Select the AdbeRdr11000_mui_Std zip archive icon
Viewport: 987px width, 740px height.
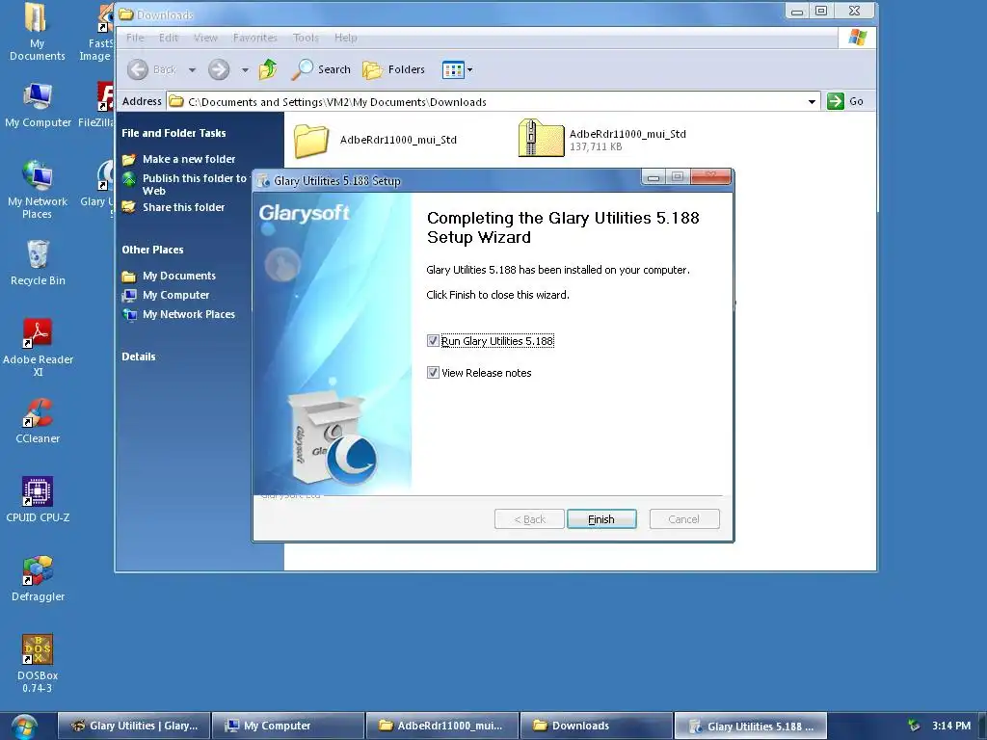(541, 138)
